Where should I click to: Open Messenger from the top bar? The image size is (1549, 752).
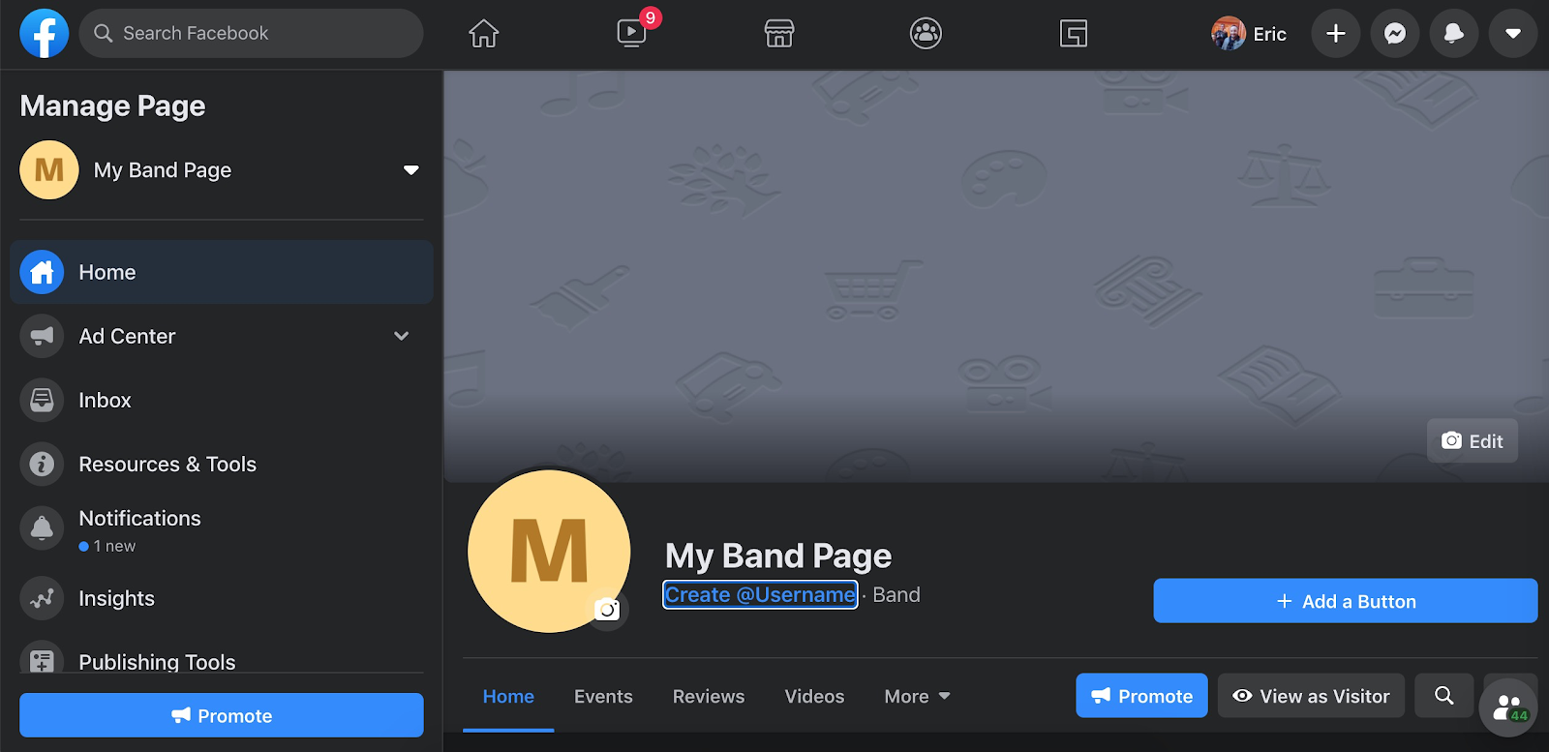(x=1395, y=34)
